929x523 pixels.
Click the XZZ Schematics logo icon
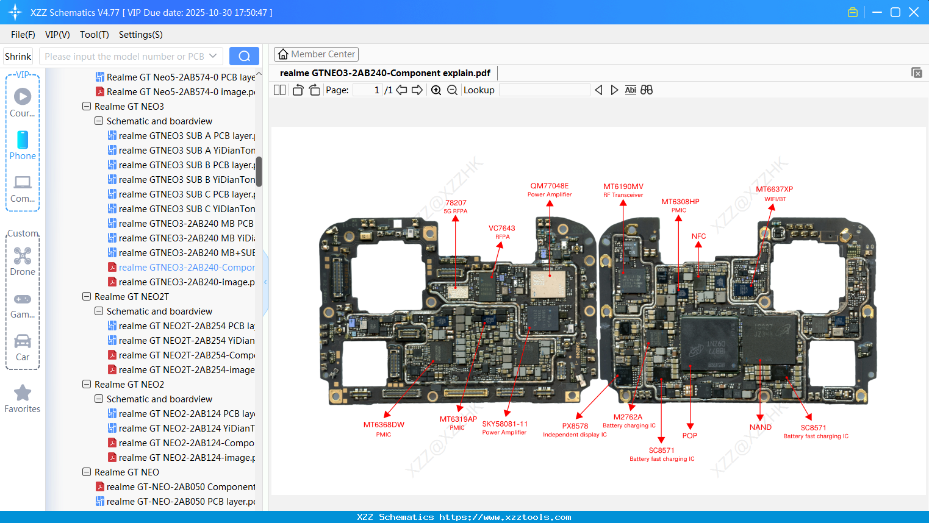pos(15,12)
